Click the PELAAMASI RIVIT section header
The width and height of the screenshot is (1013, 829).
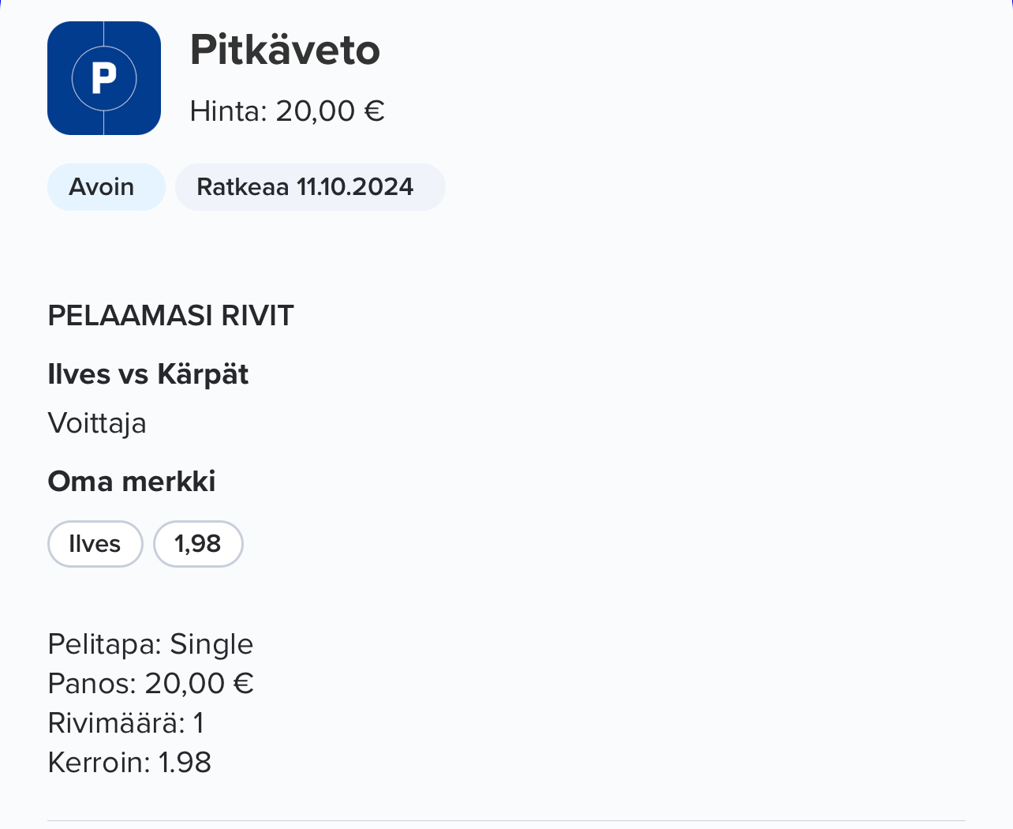pyautogui.click(x=170, y=315)
